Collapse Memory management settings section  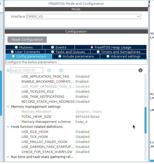[x=8, y=107]
